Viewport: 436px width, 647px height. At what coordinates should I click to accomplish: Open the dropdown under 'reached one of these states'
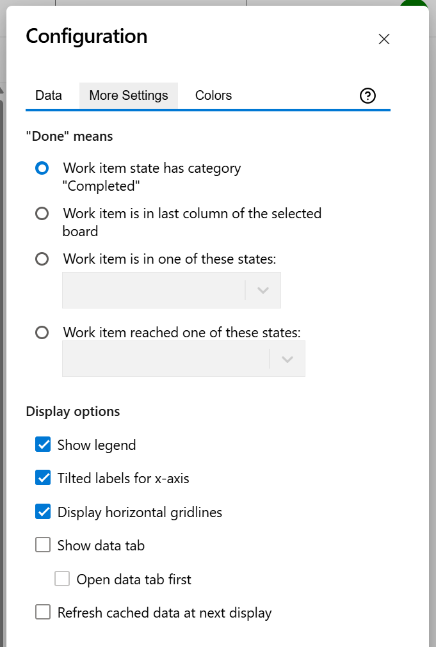click(286, 358)
